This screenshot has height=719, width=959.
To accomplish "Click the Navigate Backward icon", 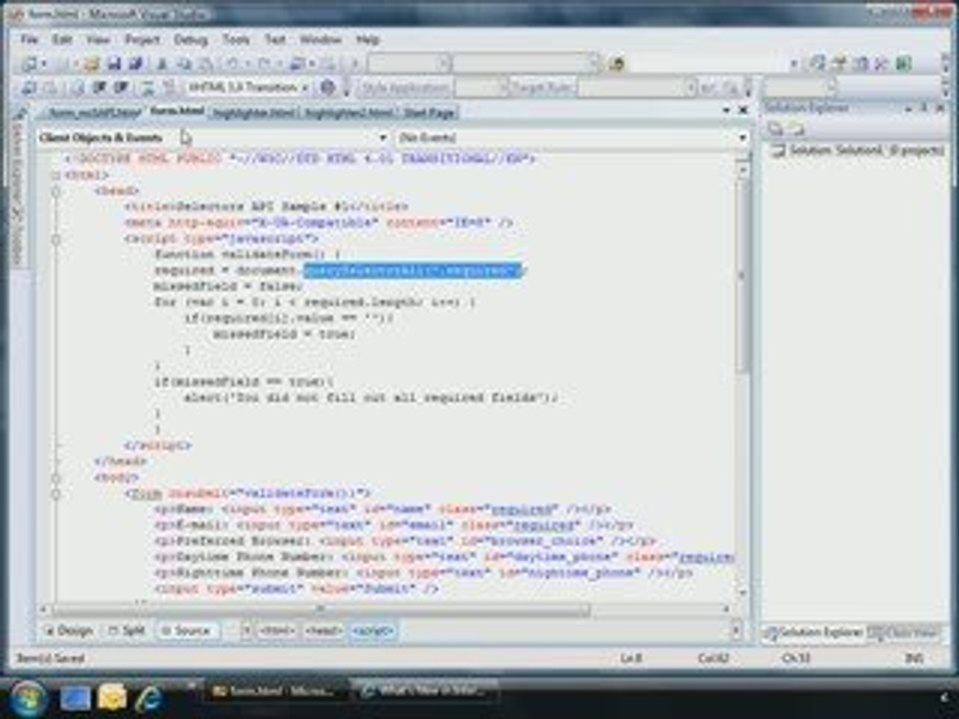I will tap(298, 63).
